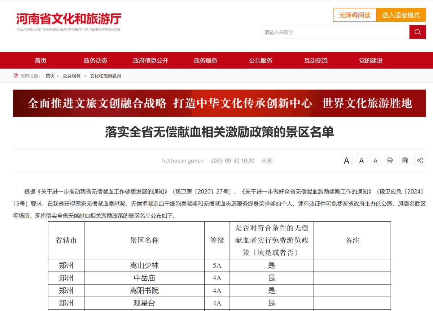This screenshot has height=311, width=433.
Task: Go to 文化和旅游名录 in the breadcrumb
Action: [x=106, y=76]
